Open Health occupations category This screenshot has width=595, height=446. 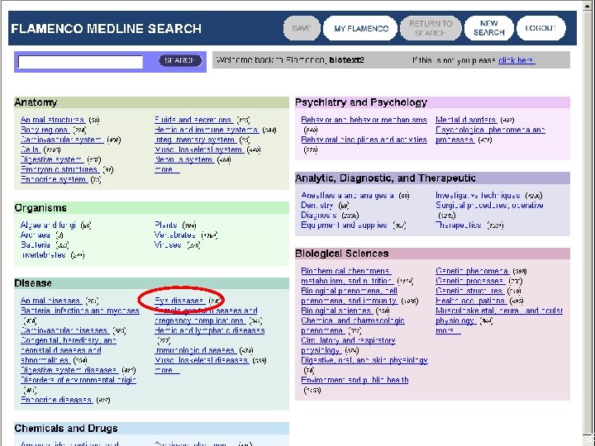click(x=471, y=301)
